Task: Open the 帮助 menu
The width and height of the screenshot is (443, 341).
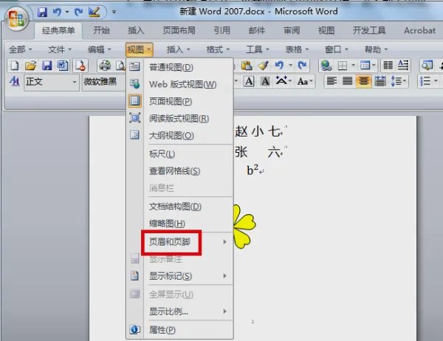Action: (376, 49)
